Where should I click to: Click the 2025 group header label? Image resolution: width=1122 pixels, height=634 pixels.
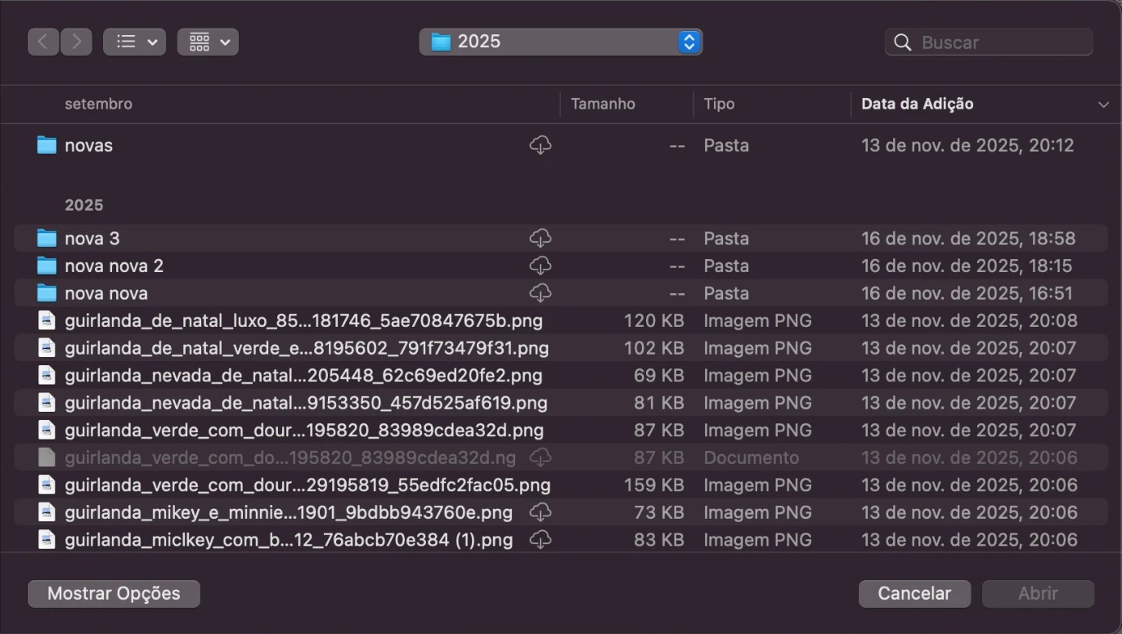(x=84, y=205)
